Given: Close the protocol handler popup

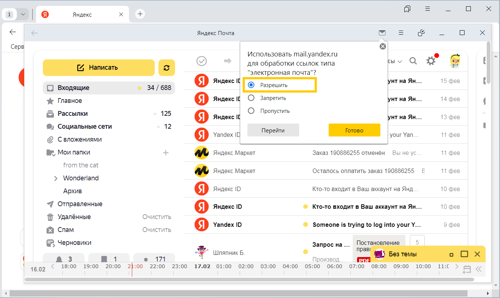Looking at the screenshot, I should coord(383,46).
